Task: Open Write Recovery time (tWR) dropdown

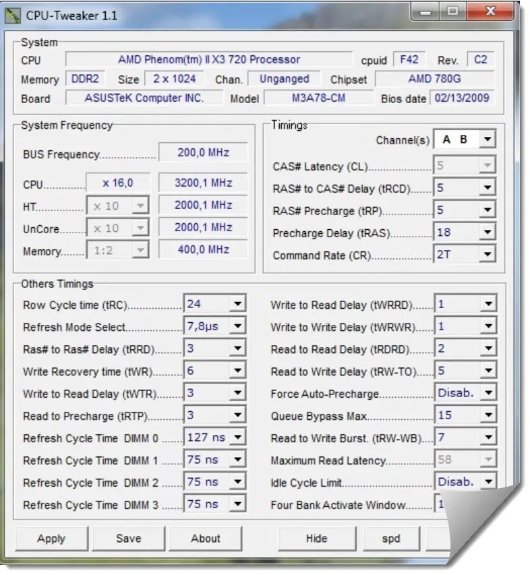Action: pos(214,370)
